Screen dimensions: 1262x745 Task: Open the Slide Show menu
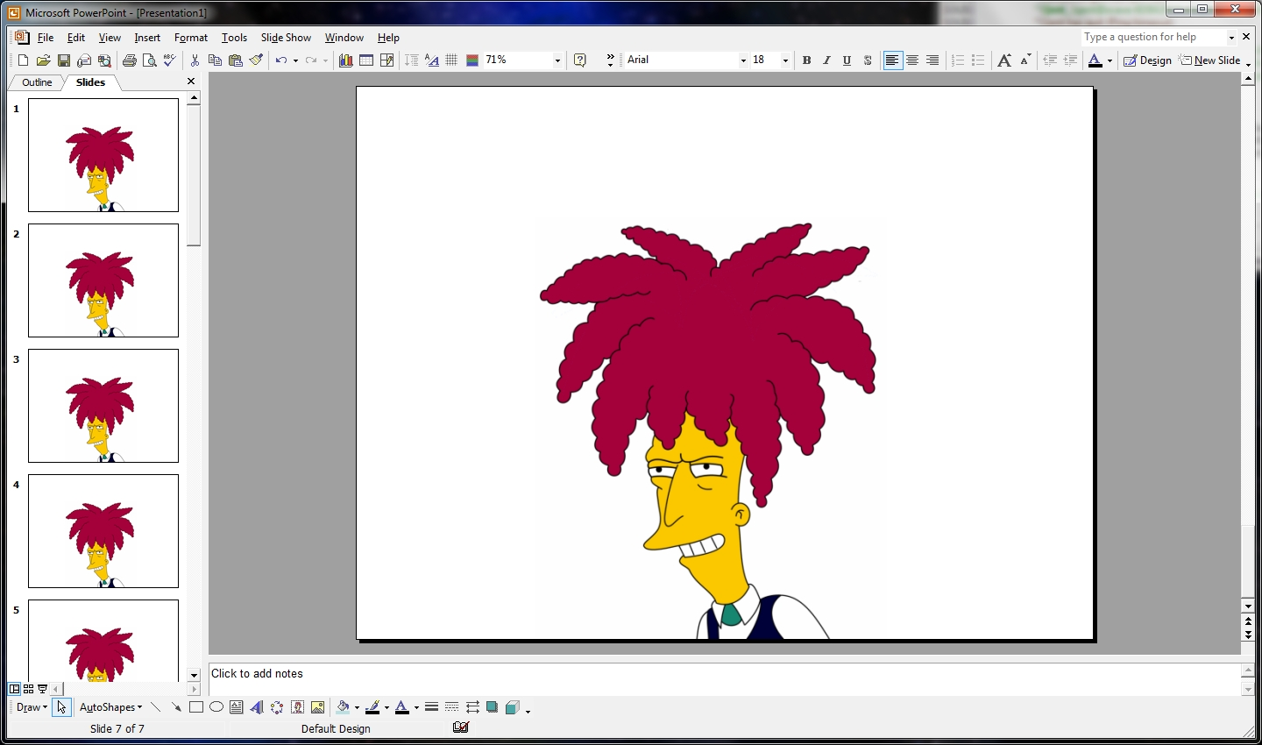286,38
